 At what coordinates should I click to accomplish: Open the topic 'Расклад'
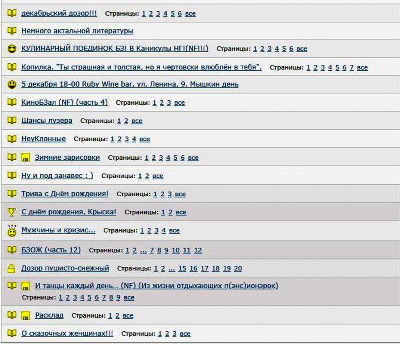click(x=49, y=315)
